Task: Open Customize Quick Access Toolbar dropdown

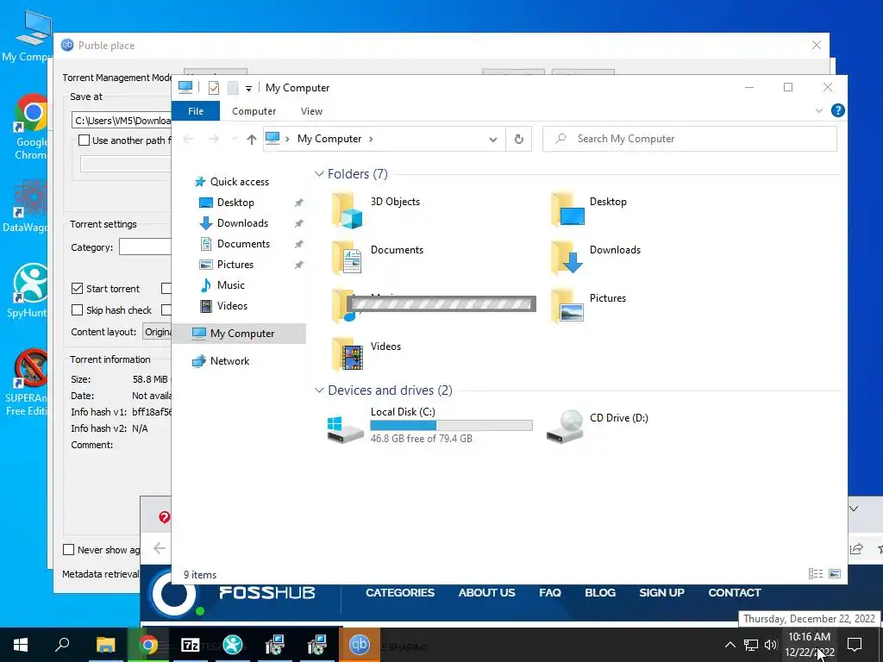Action: click(248, 89)
